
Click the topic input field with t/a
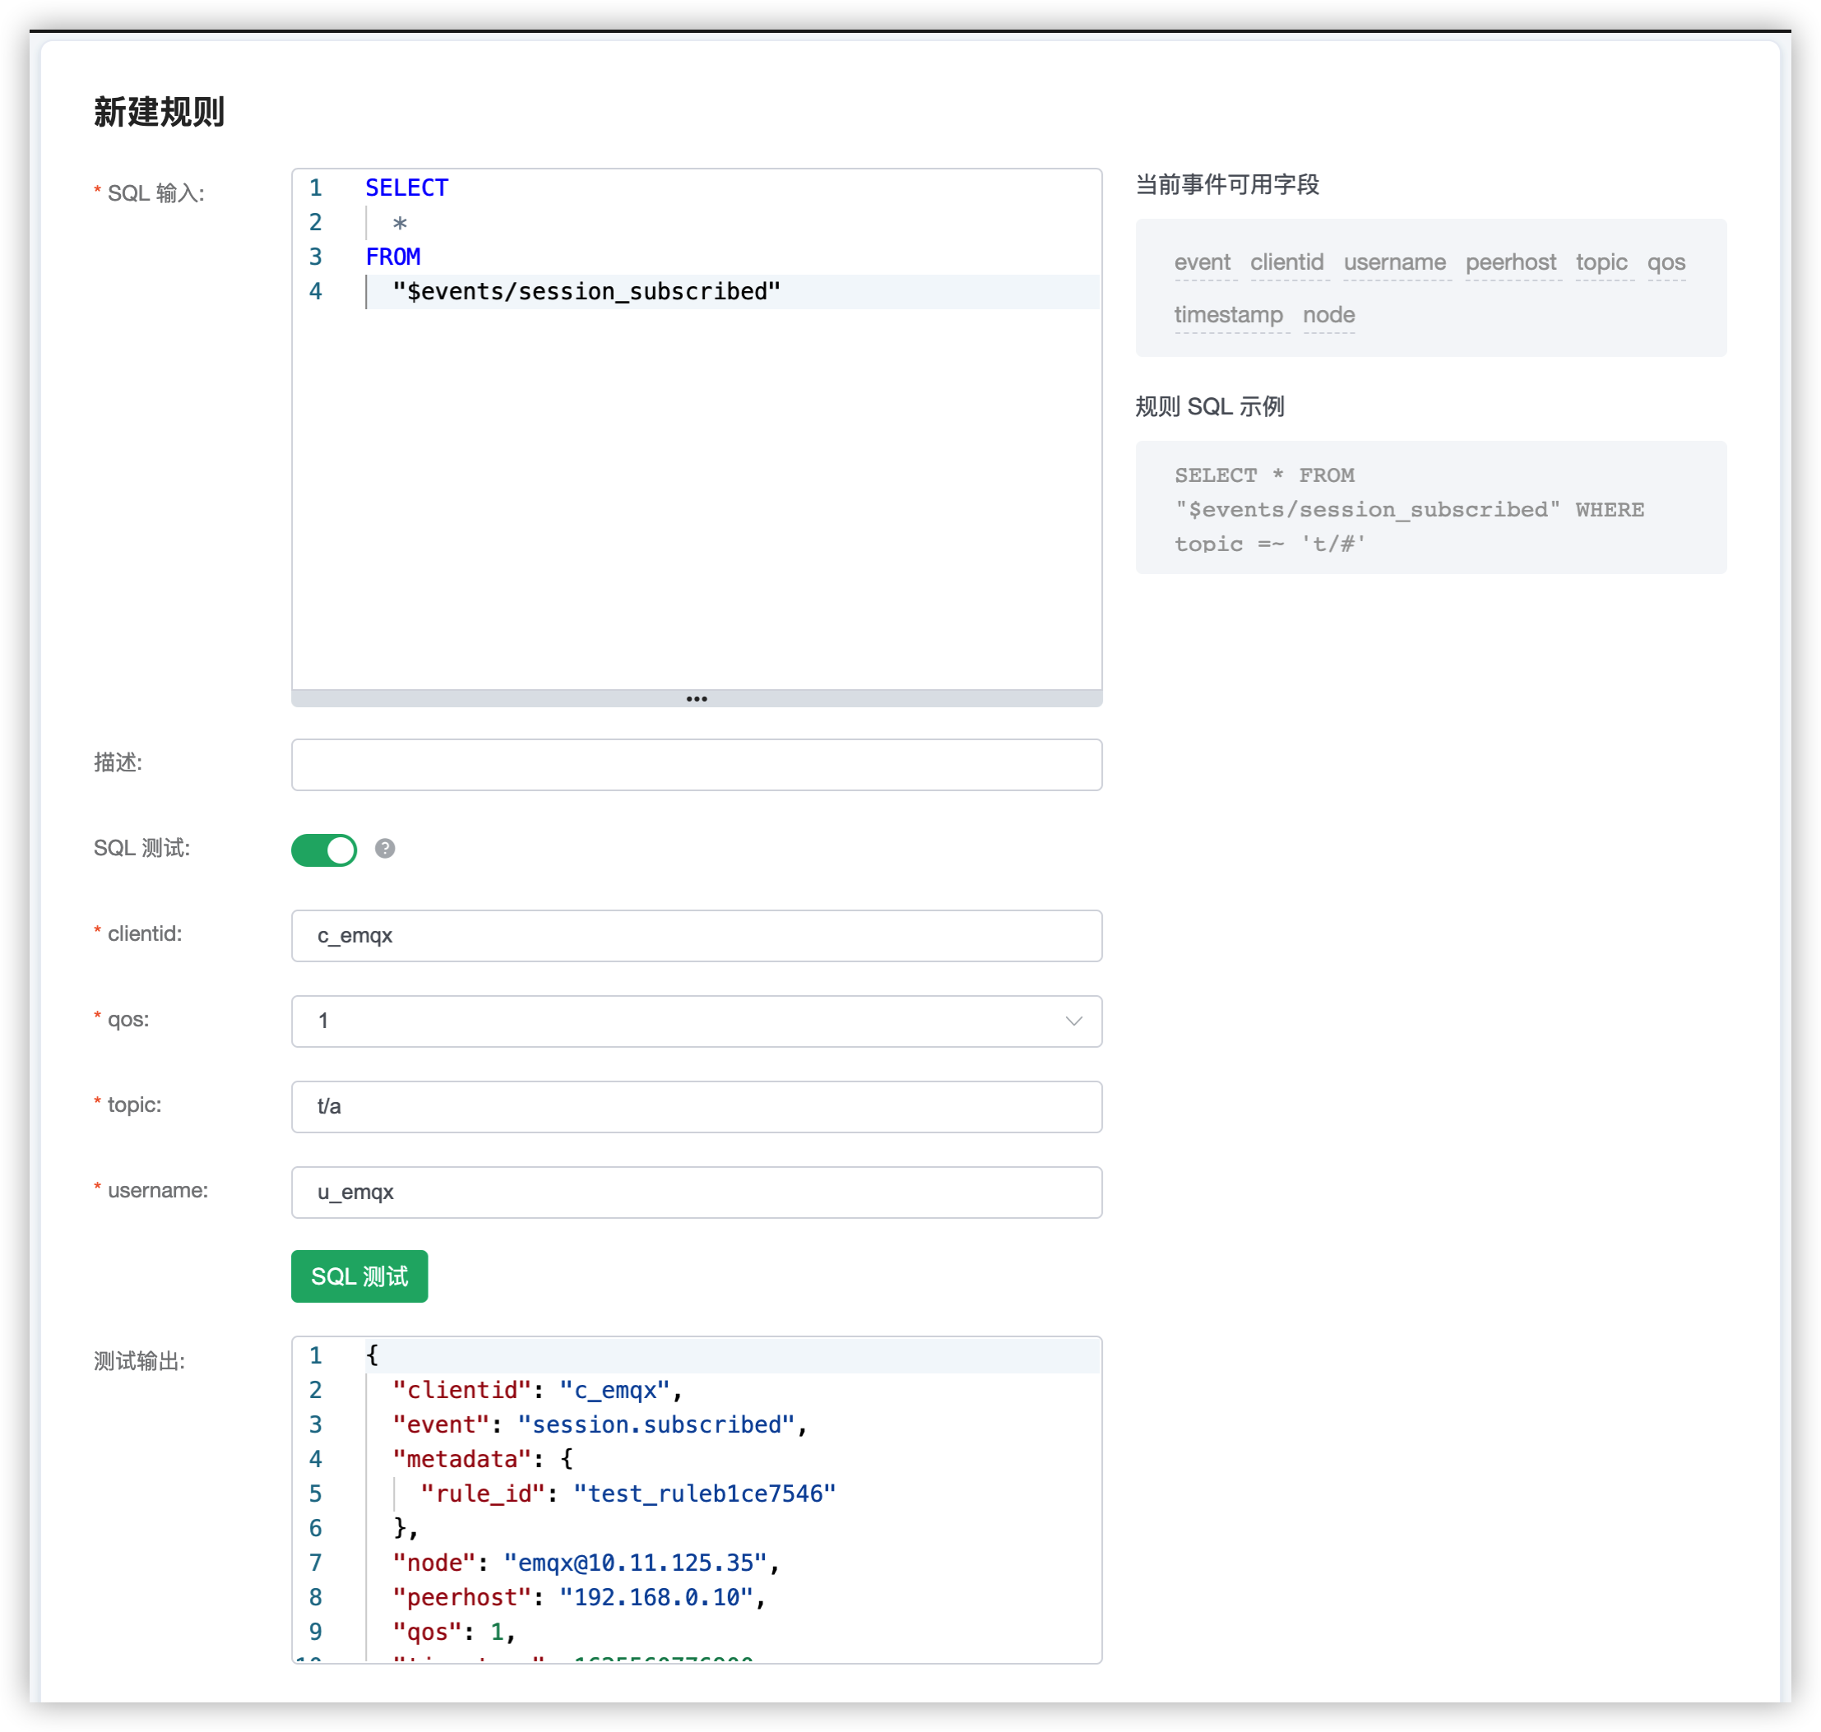click(x=697, y=1106)
